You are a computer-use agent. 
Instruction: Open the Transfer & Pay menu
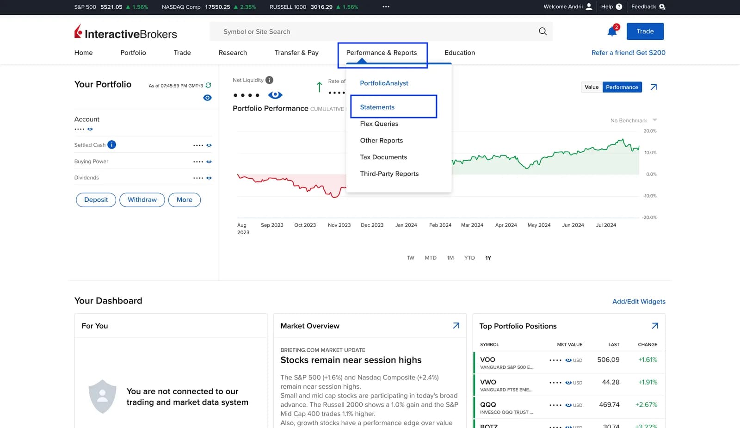coord(296,53)
